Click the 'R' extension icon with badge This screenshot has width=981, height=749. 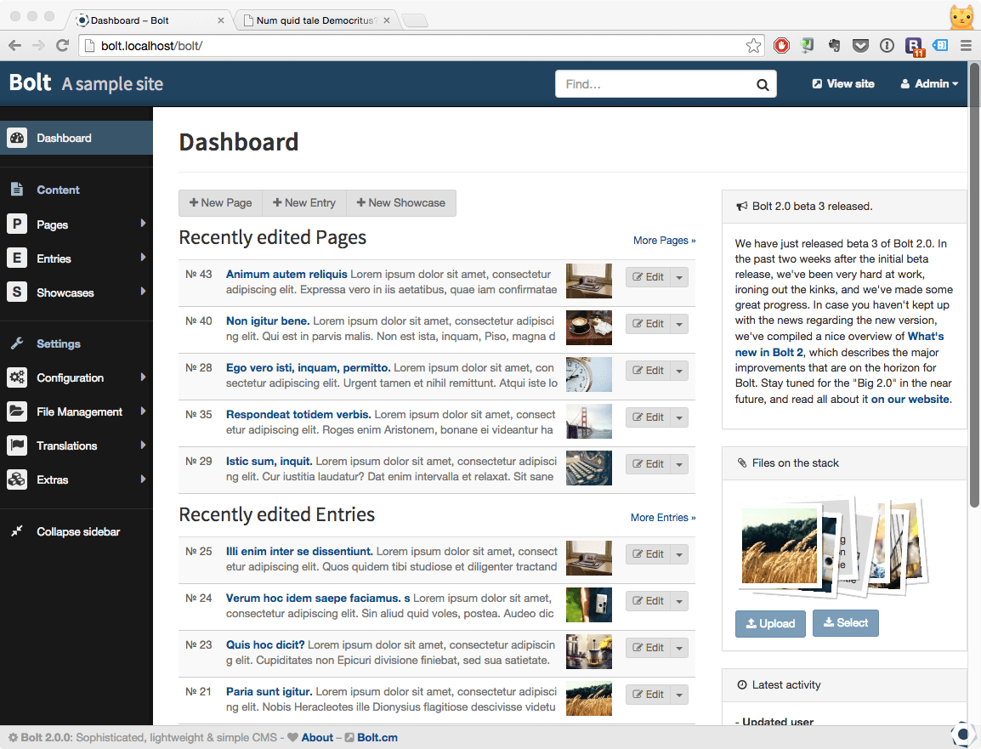914,47
